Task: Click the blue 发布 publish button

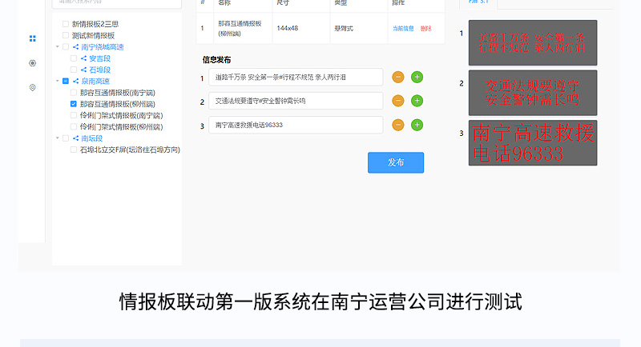Action: (395, 162)
